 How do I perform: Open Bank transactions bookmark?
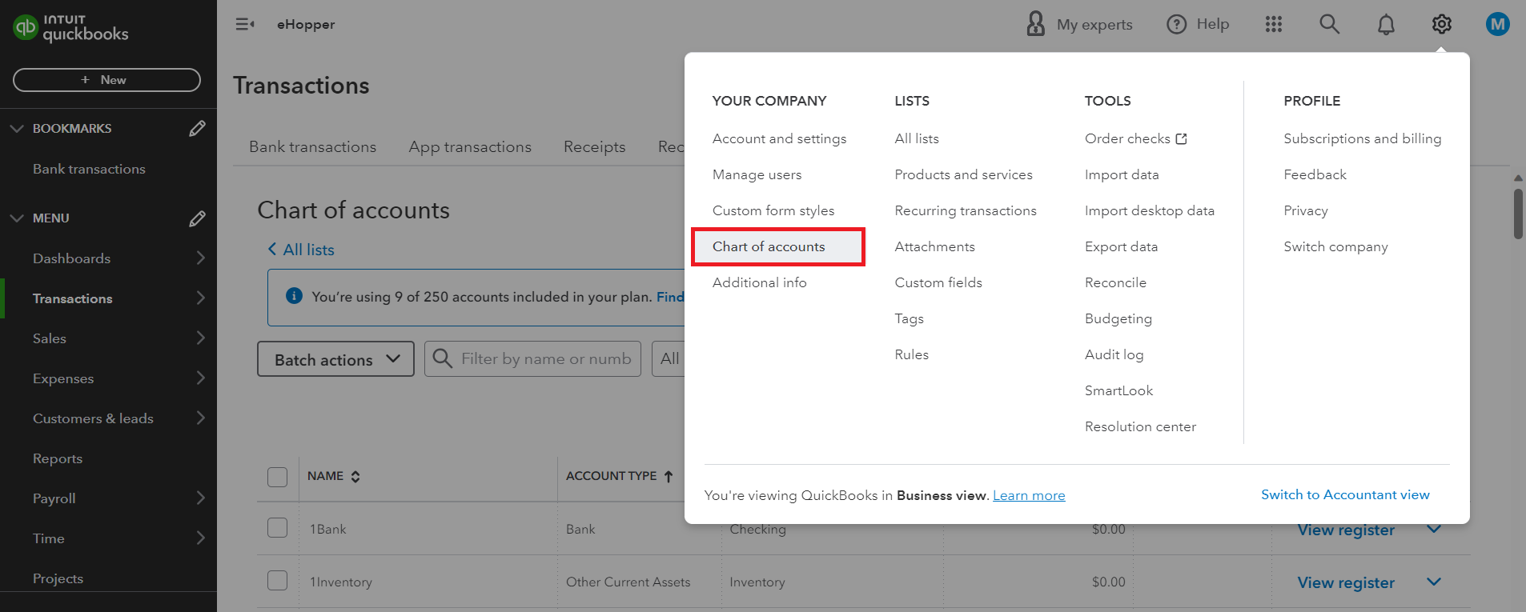89,169
